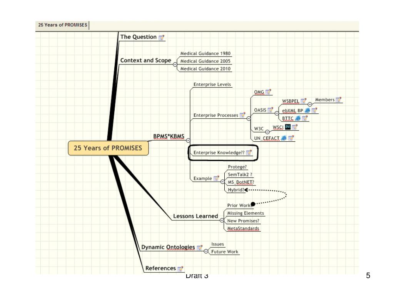Click note icon beside BTTC
394x295 pixels.
305,118
